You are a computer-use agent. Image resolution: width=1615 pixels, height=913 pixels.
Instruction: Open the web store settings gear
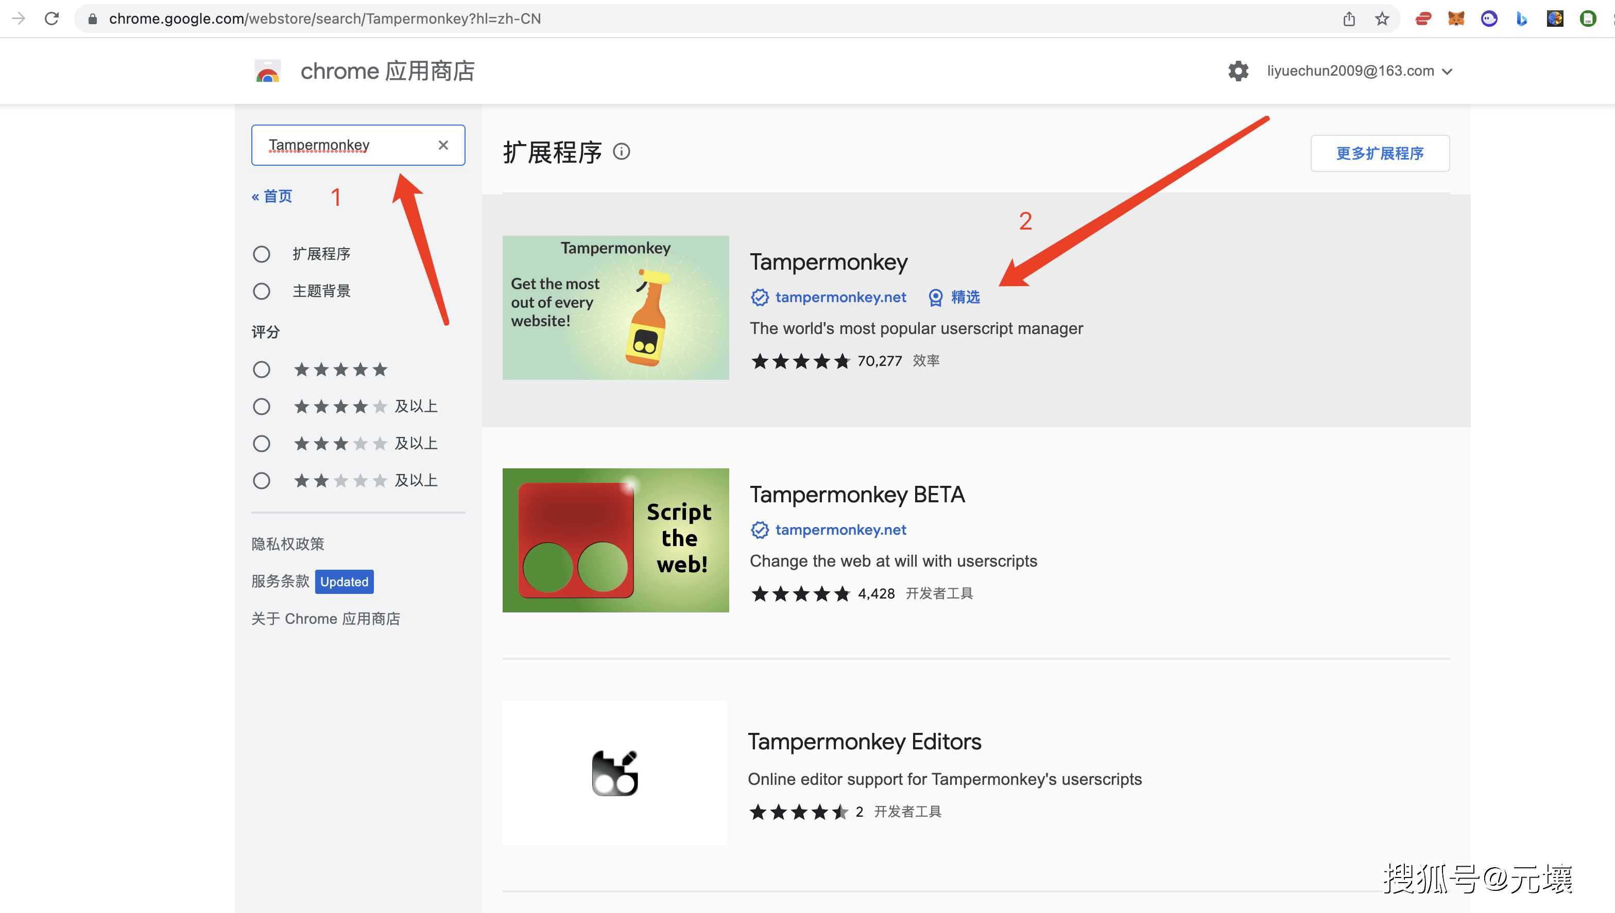1238,71
